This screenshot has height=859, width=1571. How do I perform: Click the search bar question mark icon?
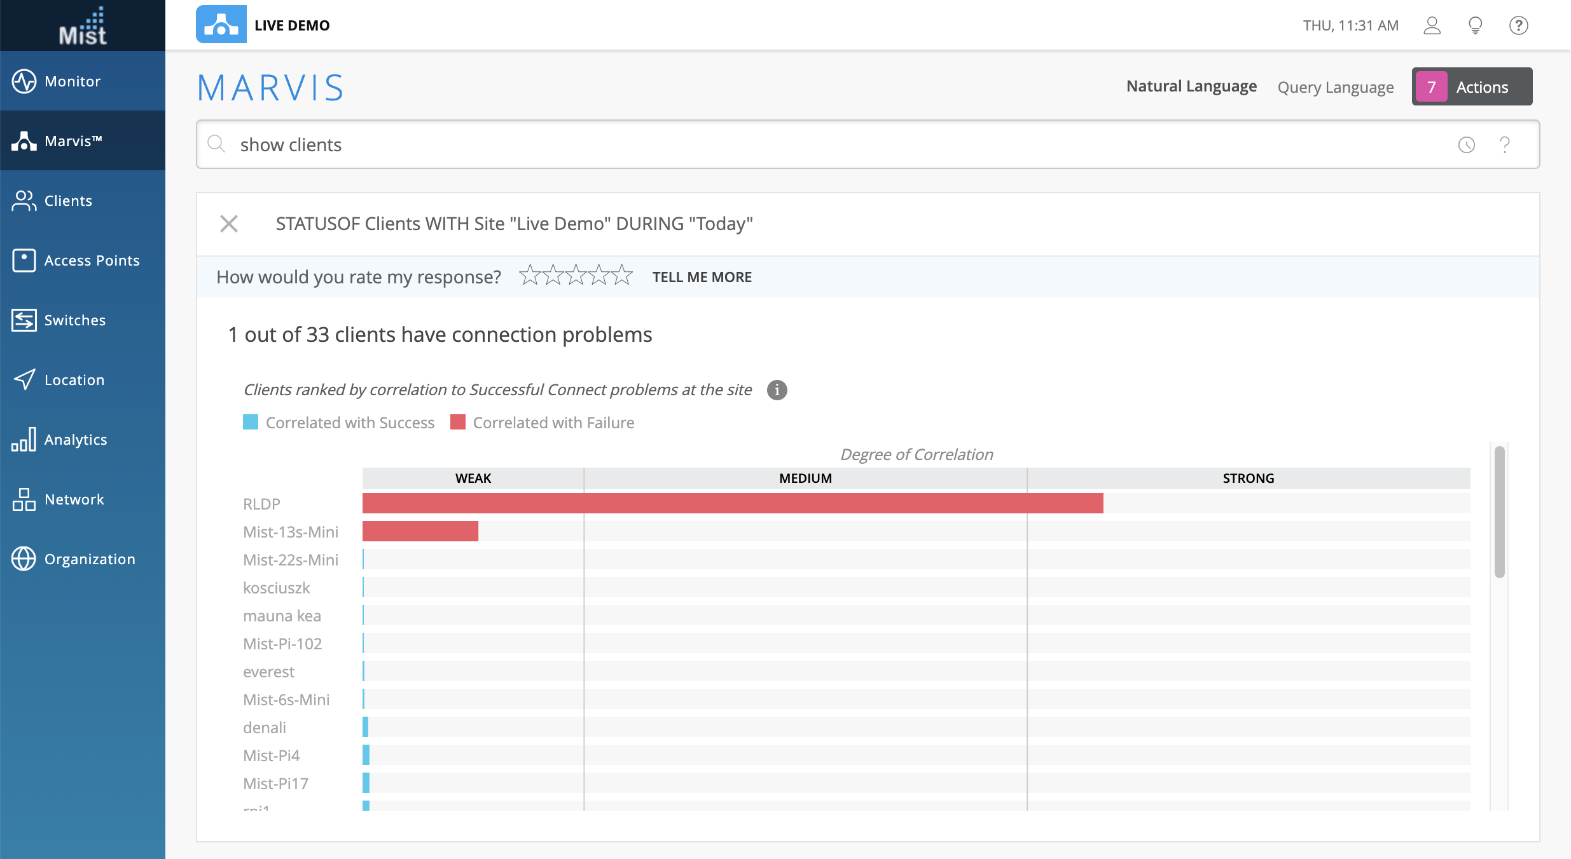[1504, 145]
